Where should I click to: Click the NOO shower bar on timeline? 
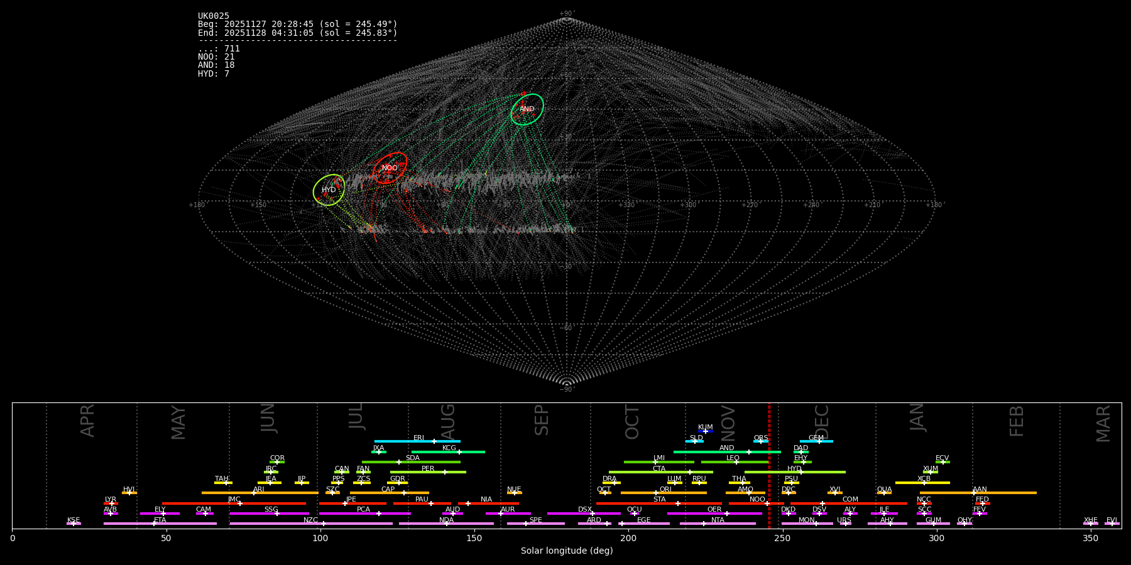[756, 503]
